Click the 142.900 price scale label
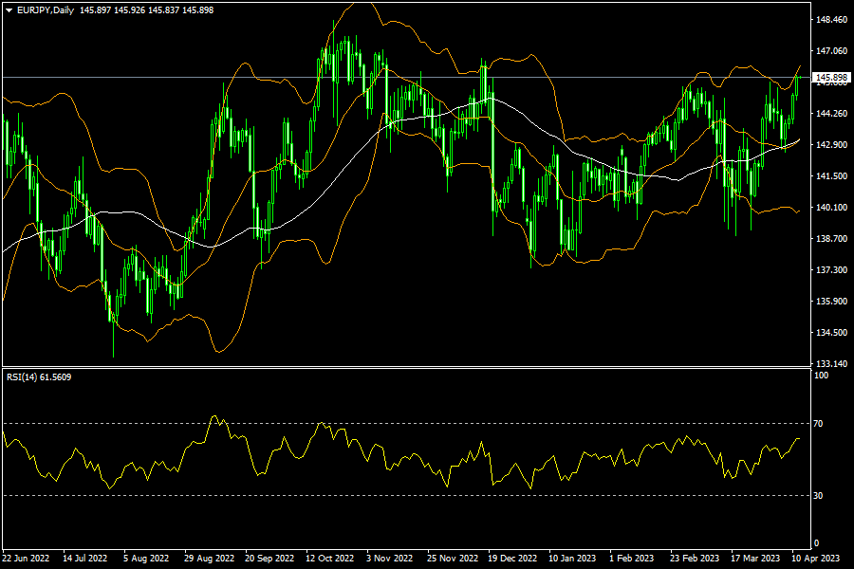This screenshot has height=569, width=854. [831, 144]
